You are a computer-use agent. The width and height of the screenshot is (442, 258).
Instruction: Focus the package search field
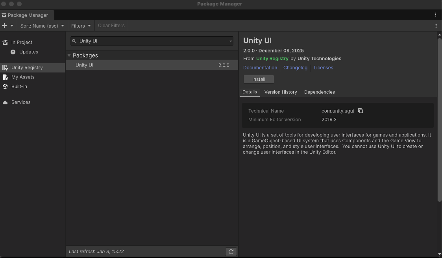(152, 41)
